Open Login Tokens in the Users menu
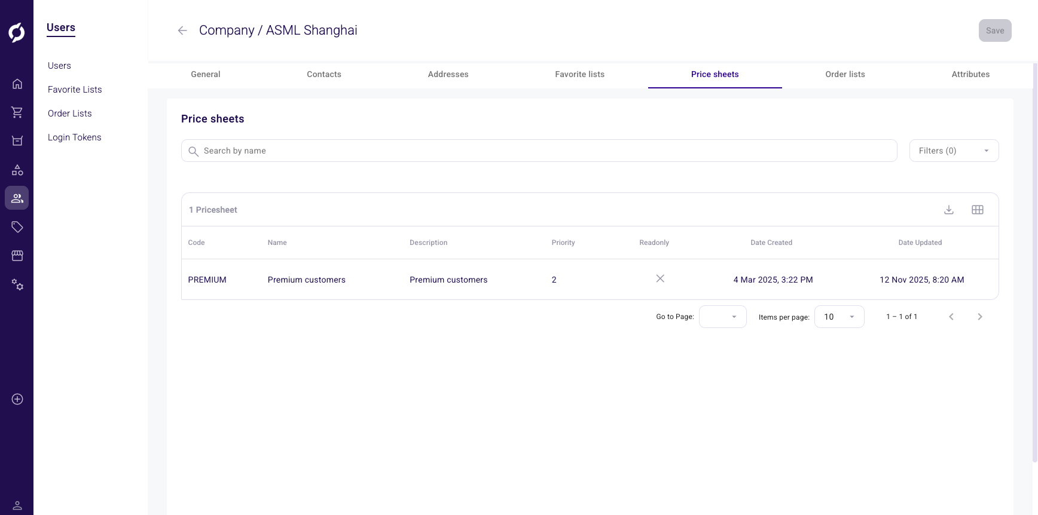This screenshot has height=515, width=1038. [75, 137]
